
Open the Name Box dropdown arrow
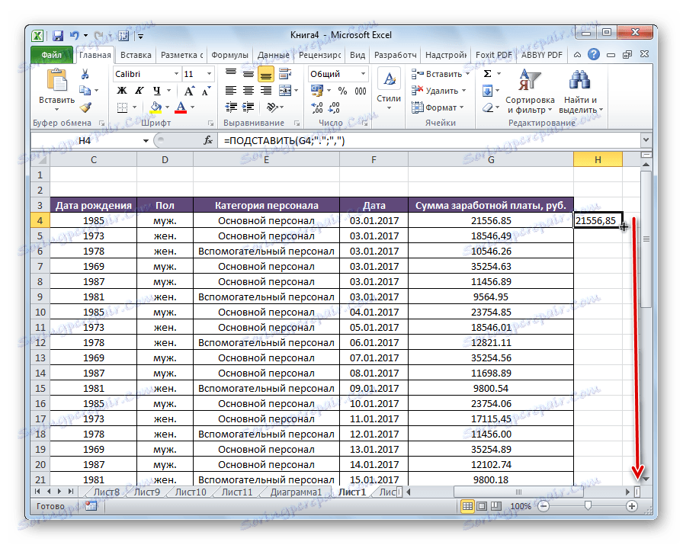146,141
